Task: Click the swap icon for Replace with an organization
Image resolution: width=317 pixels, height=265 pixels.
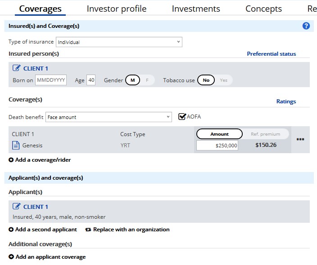Action: pyautogui.click(x=88, y=230)
